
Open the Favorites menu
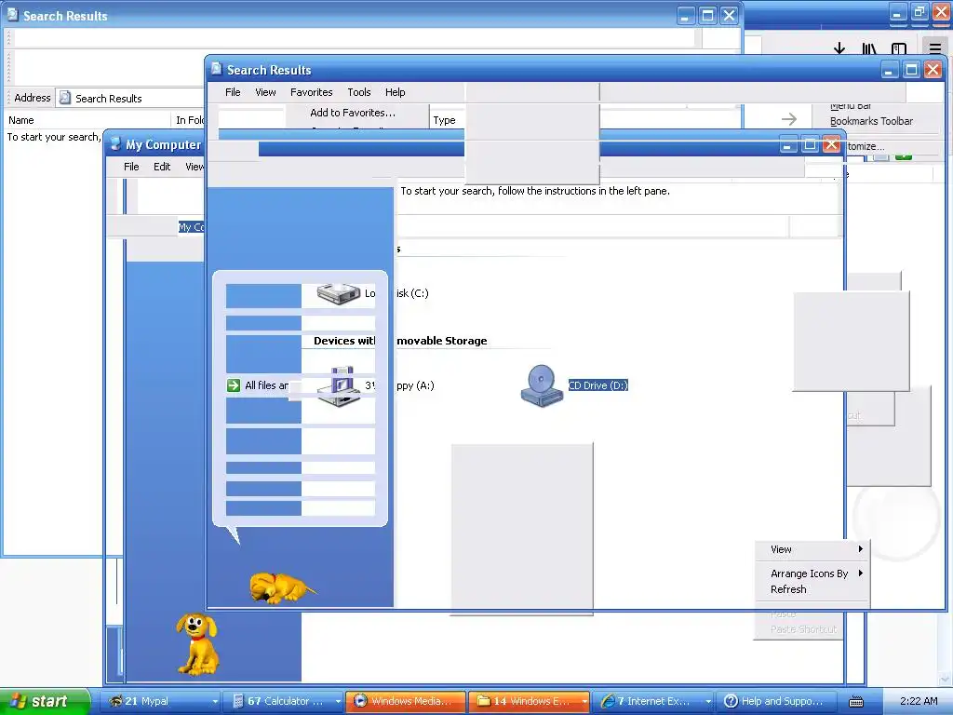point(311,92)
